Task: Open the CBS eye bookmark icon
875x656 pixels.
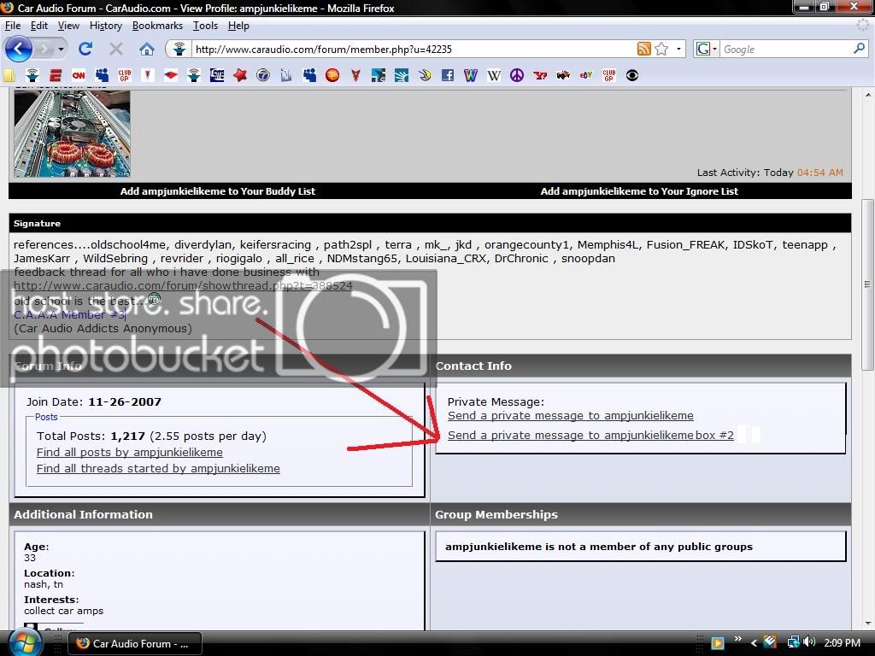Action: click(631, 75)
